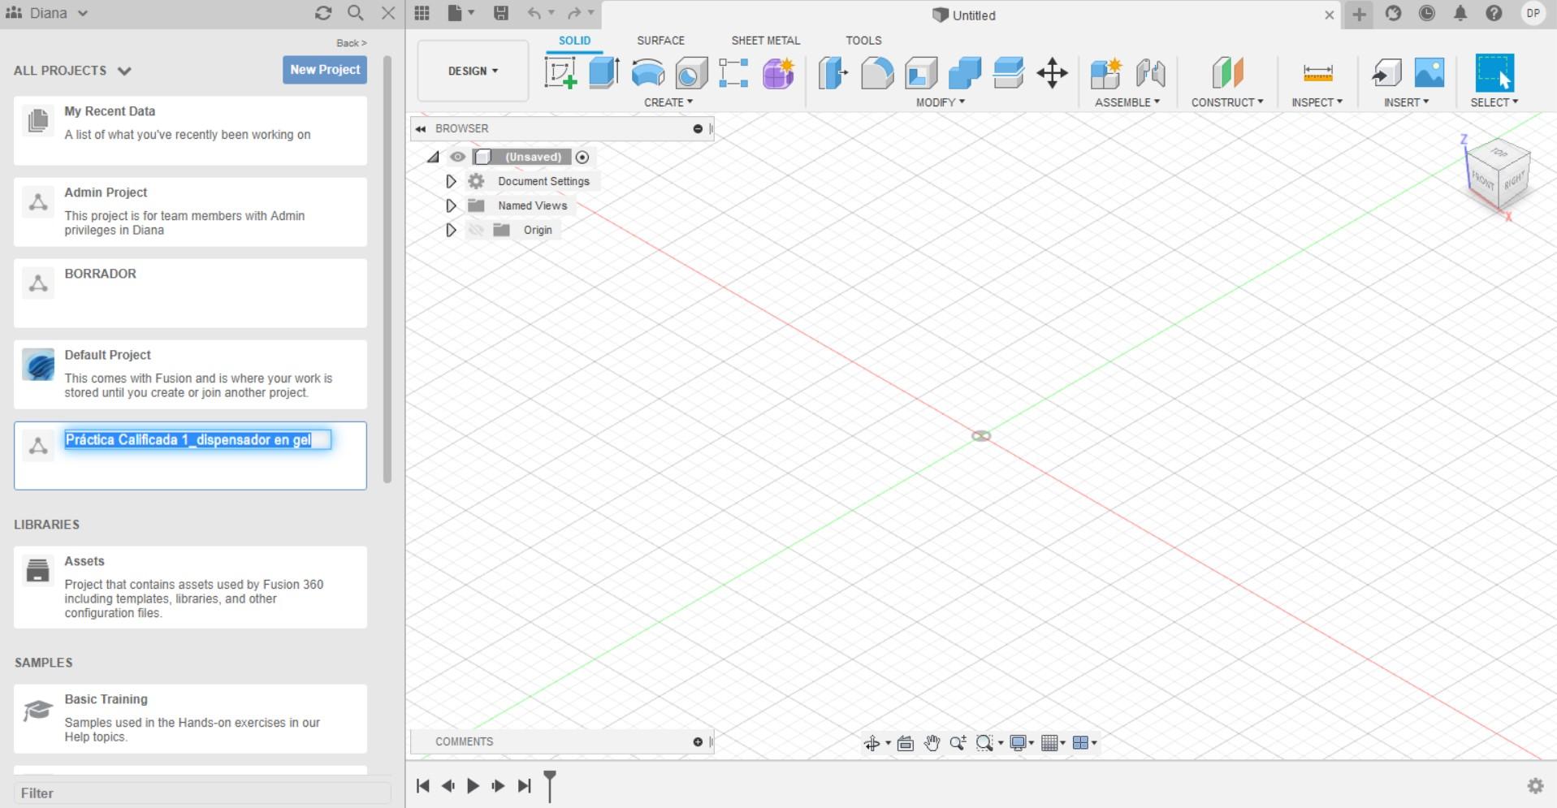Select the Press Pull tool

(x=833, y=73)
